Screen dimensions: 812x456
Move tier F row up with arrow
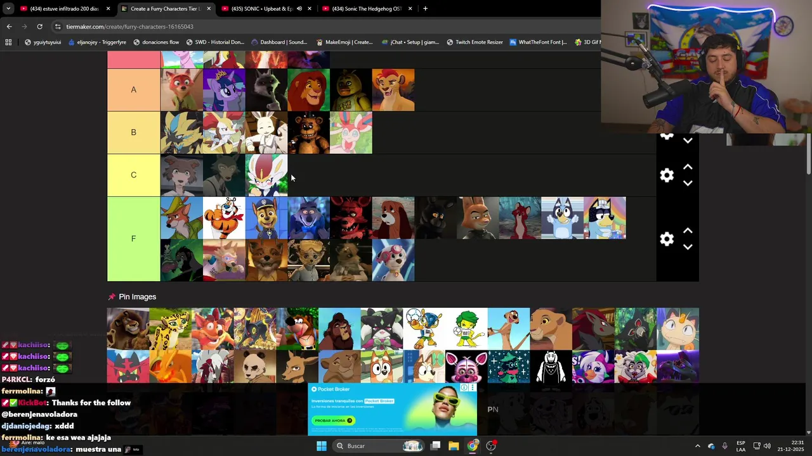(x=688, y=231)
